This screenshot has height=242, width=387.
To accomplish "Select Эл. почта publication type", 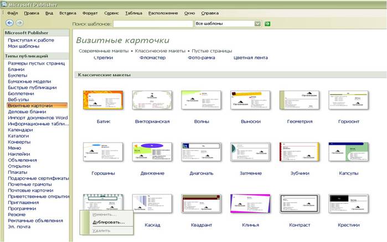I will [19, 227].
